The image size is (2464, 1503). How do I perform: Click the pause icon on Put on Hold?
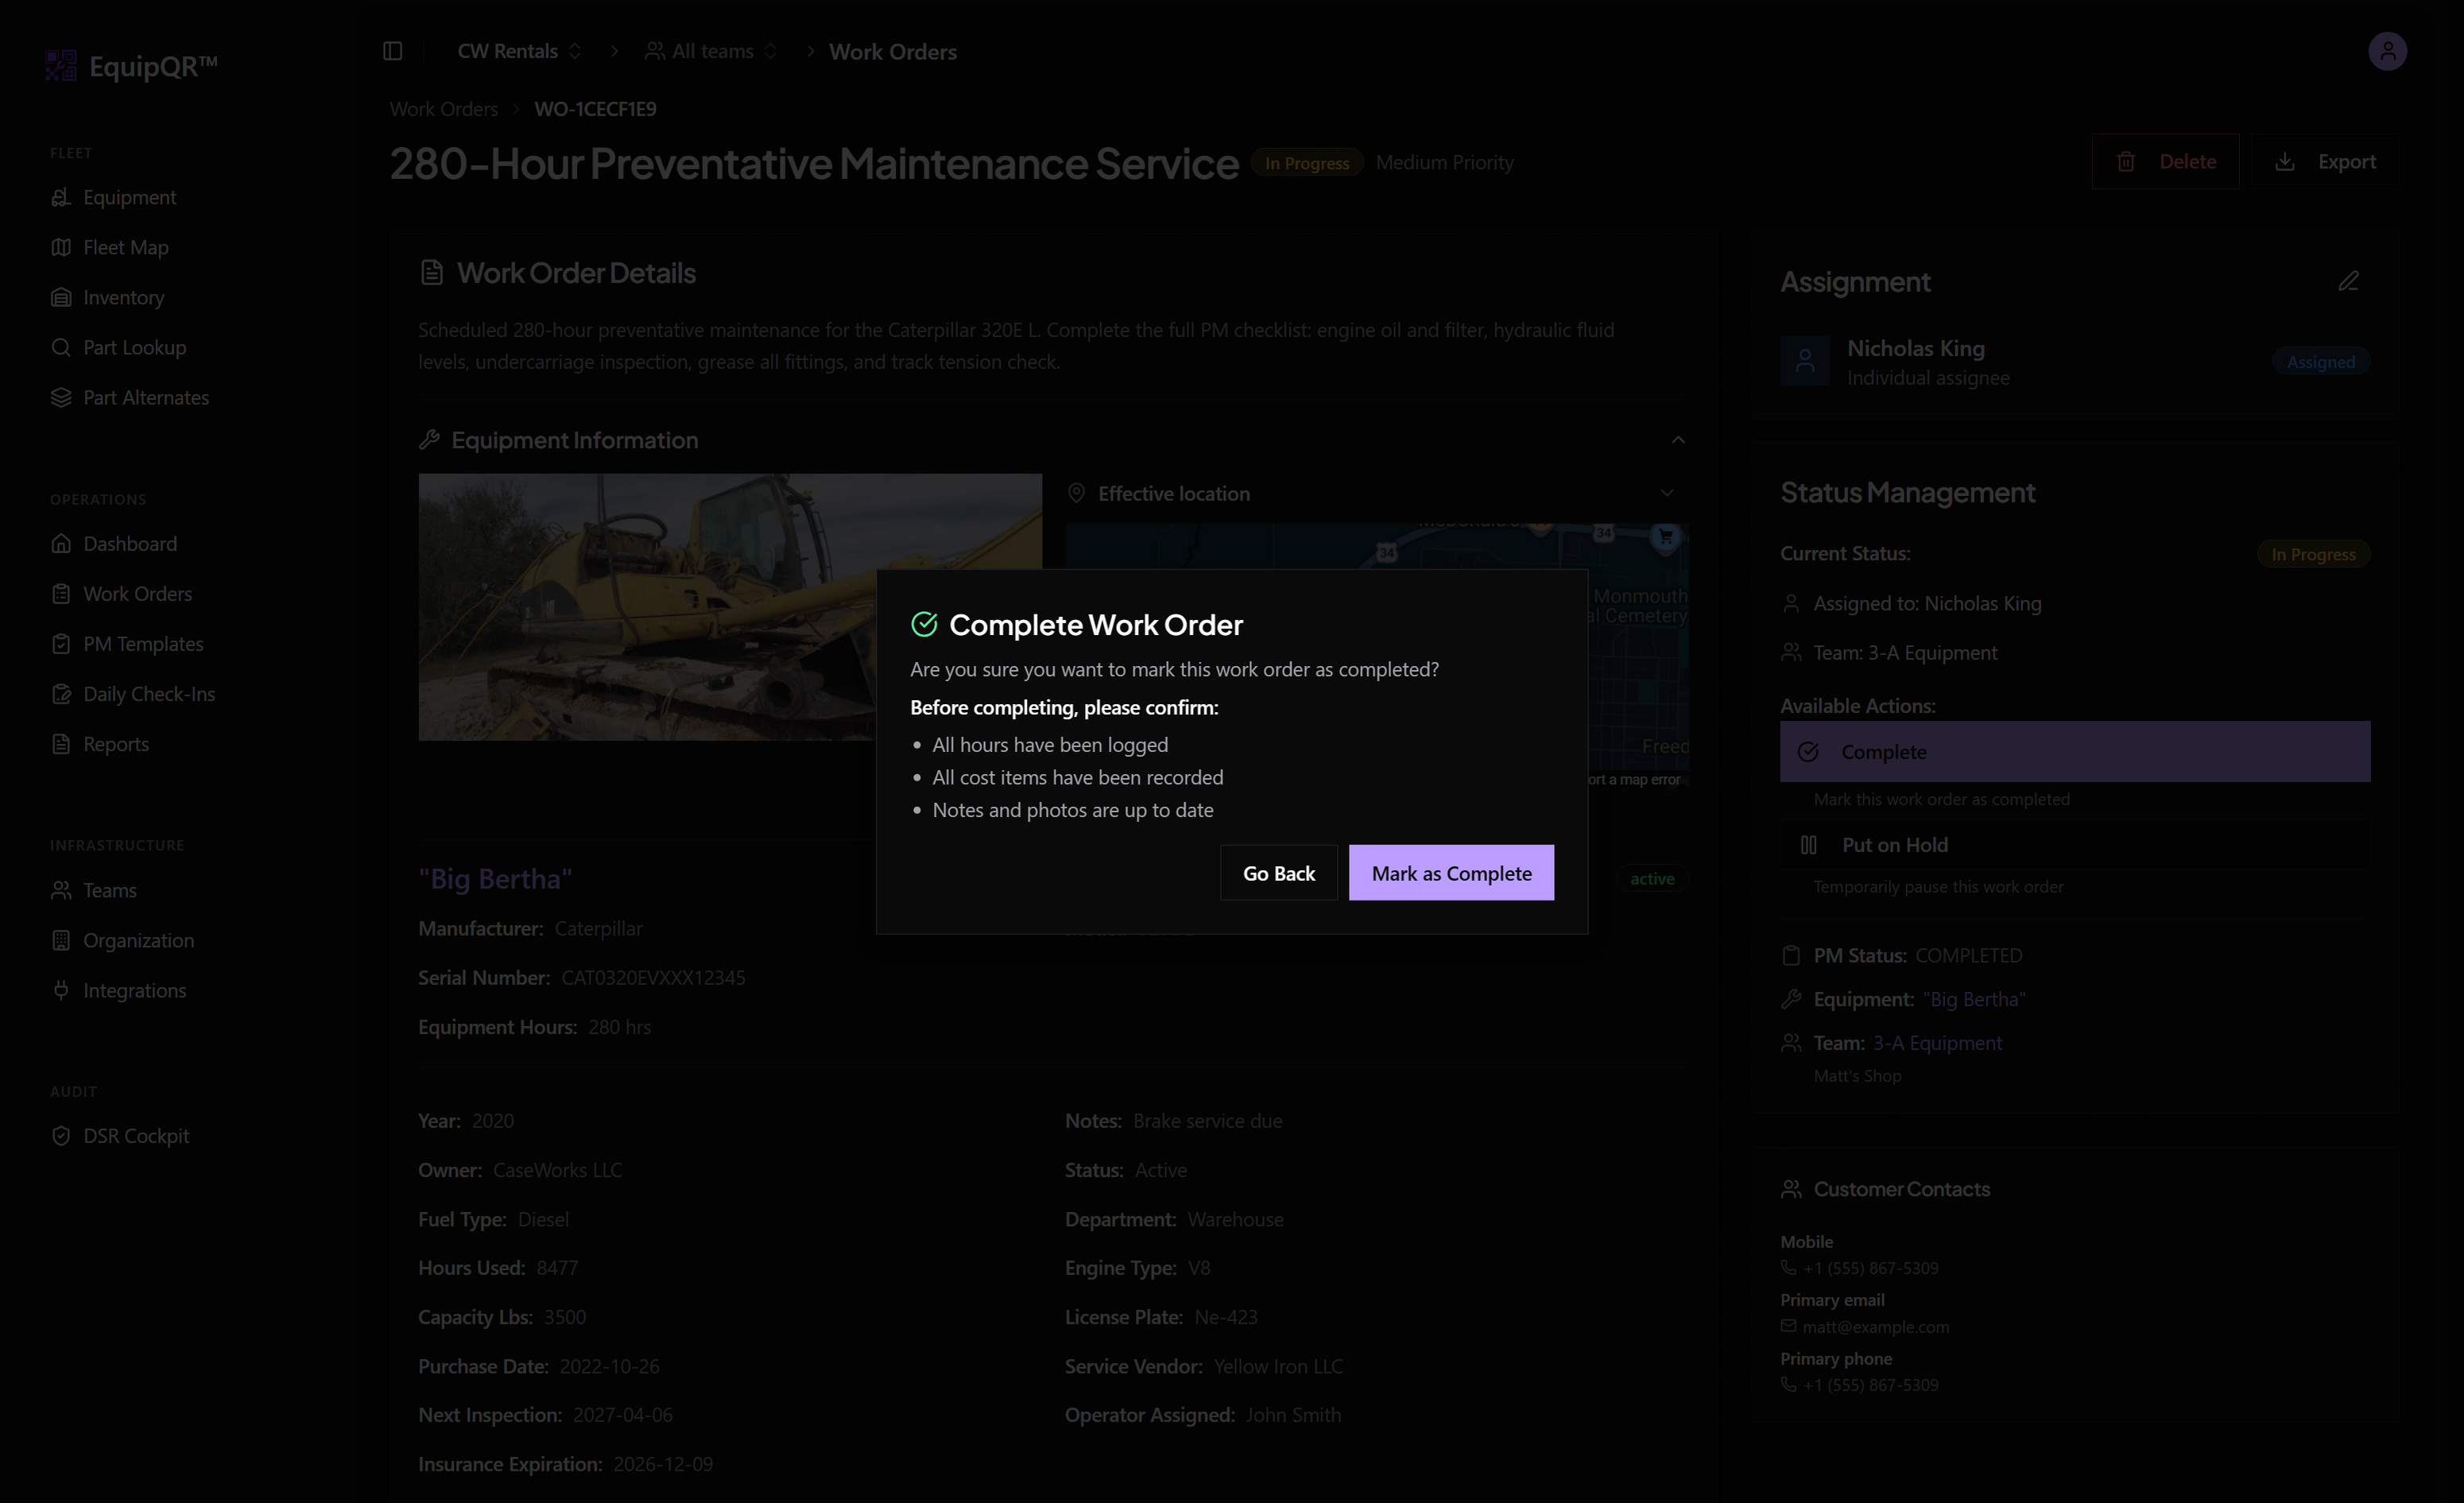point(1808,845)
